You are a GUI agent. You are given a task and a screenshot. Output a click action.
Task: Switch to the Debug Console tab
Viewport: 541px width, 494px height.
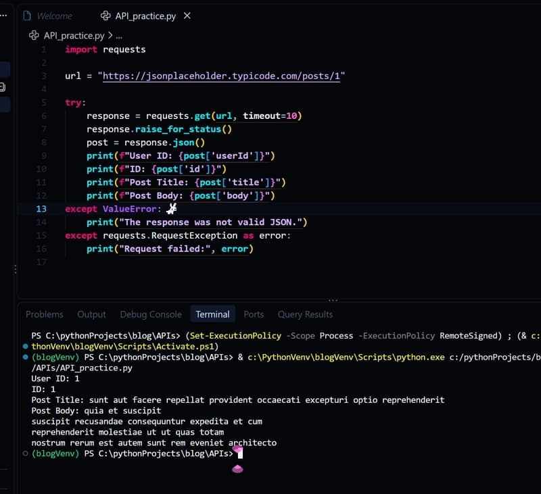151,314
